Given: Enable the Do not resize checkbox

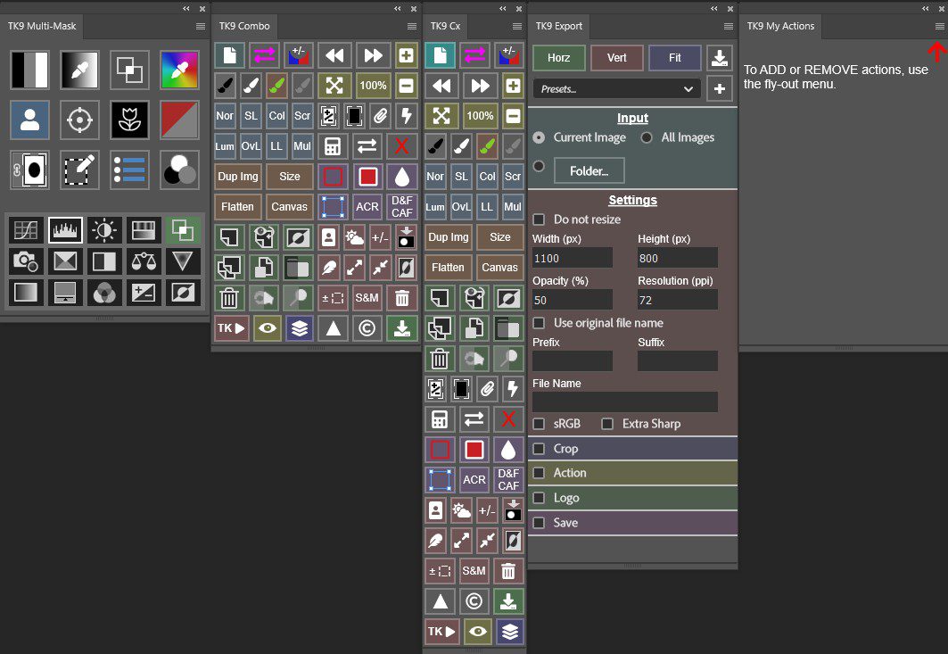Looking at the screenshot, I should 539,219.
